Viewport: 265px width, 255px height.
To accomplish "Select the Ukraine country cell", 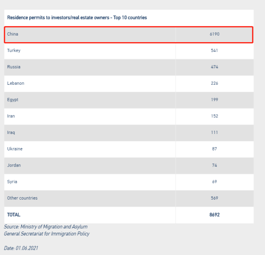I will point(15,149).
